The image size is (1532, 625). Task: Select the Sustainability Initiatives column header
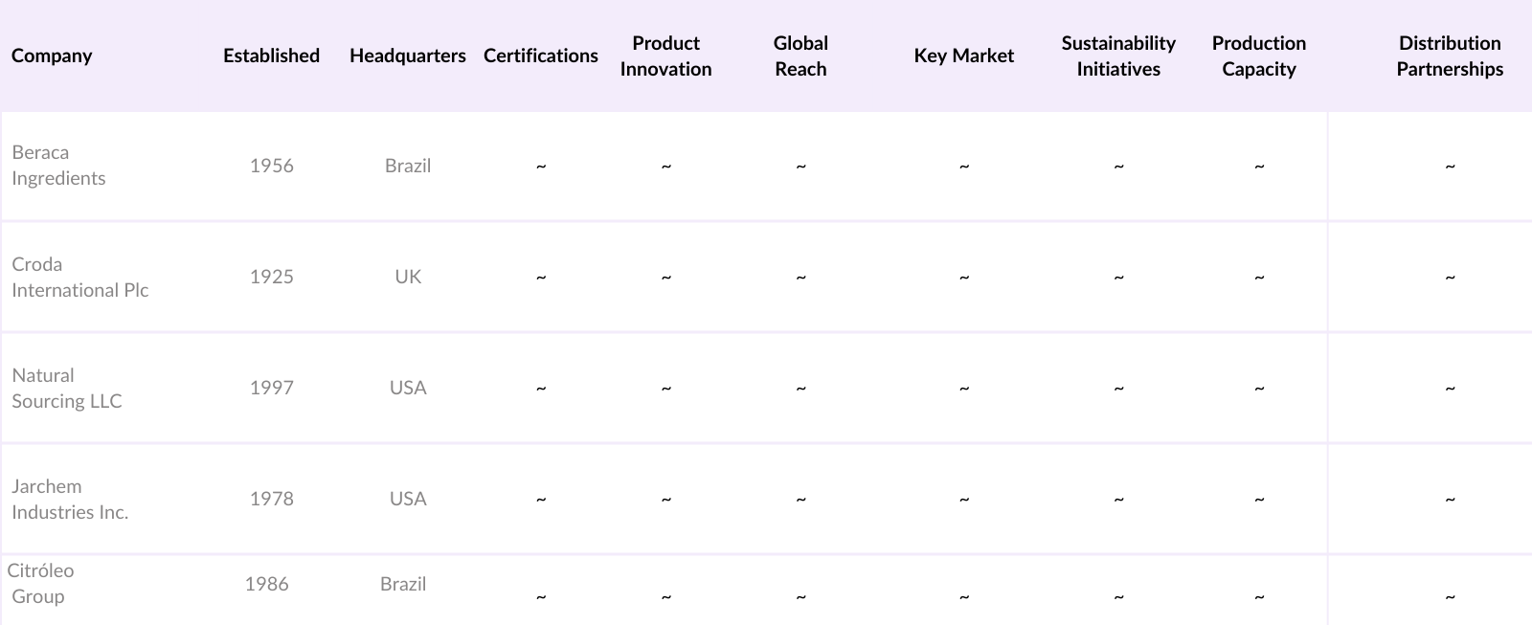1117,56
